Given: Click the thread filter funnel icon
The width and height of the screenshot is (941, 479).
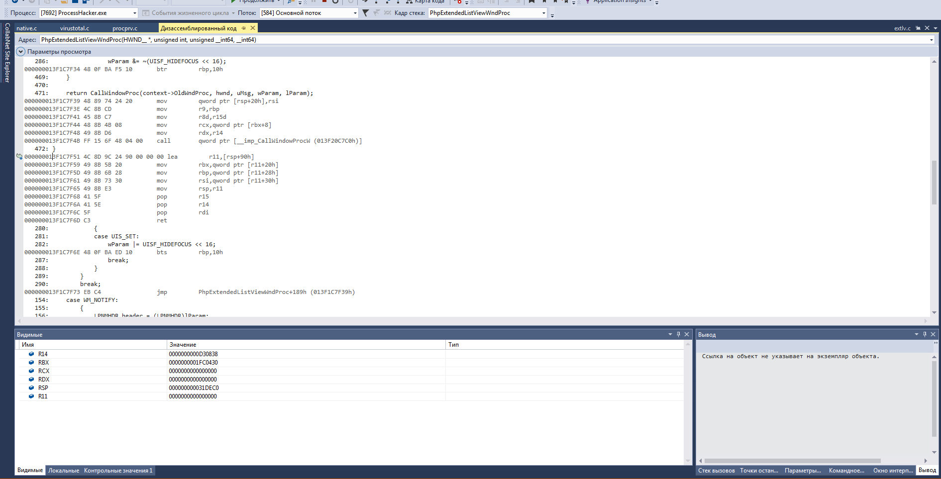Looking at the screenshot, I should 366,13.
